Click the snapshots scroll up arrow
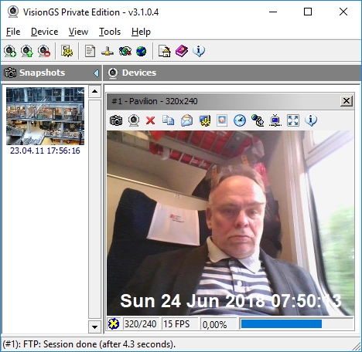The image size is (362, 352). tap(94, 91)
